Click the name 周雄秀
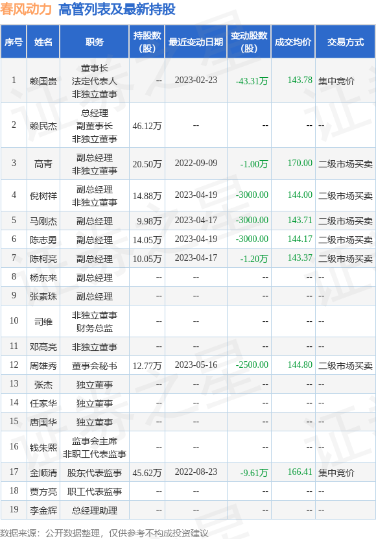Viewport: 376px width, 539px height. [x=43, y=366]
